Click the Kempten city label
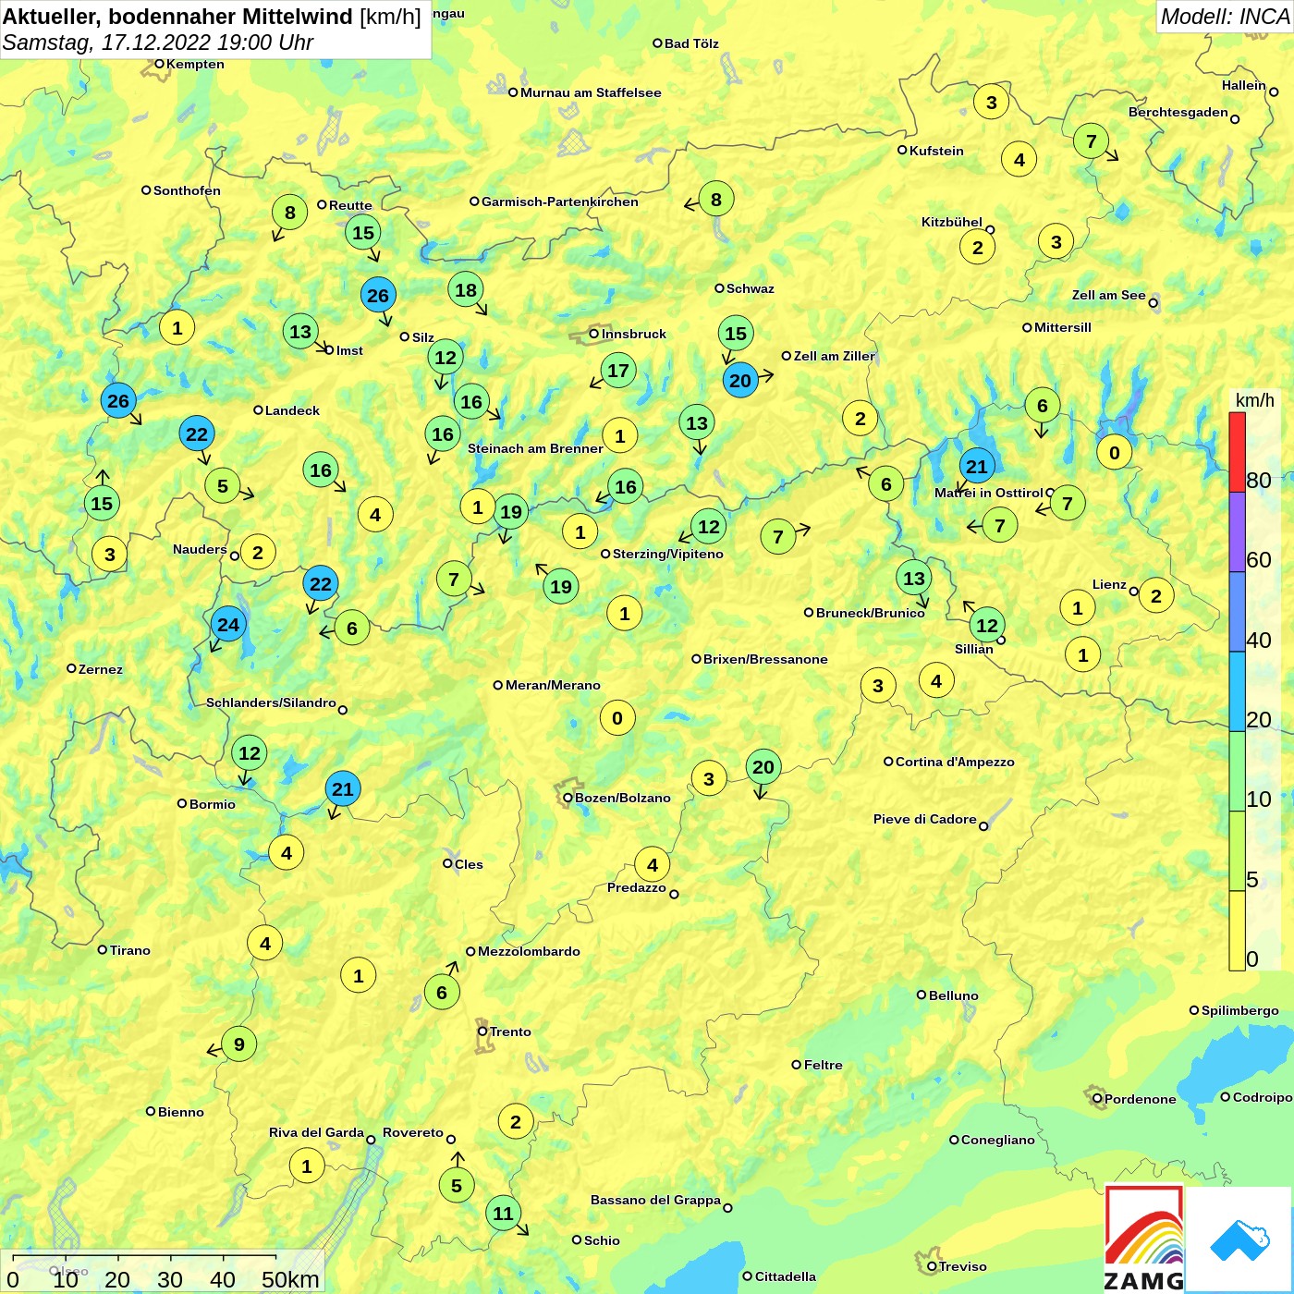This screenshot has width=1294, height=1294. [x=195, y=64]
